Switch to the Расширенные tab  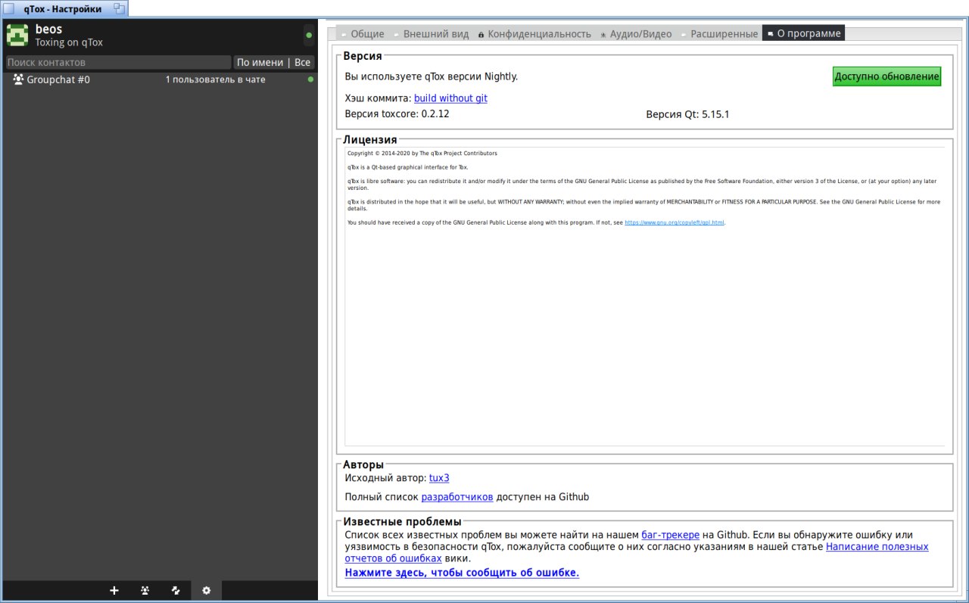click(718, 34)
